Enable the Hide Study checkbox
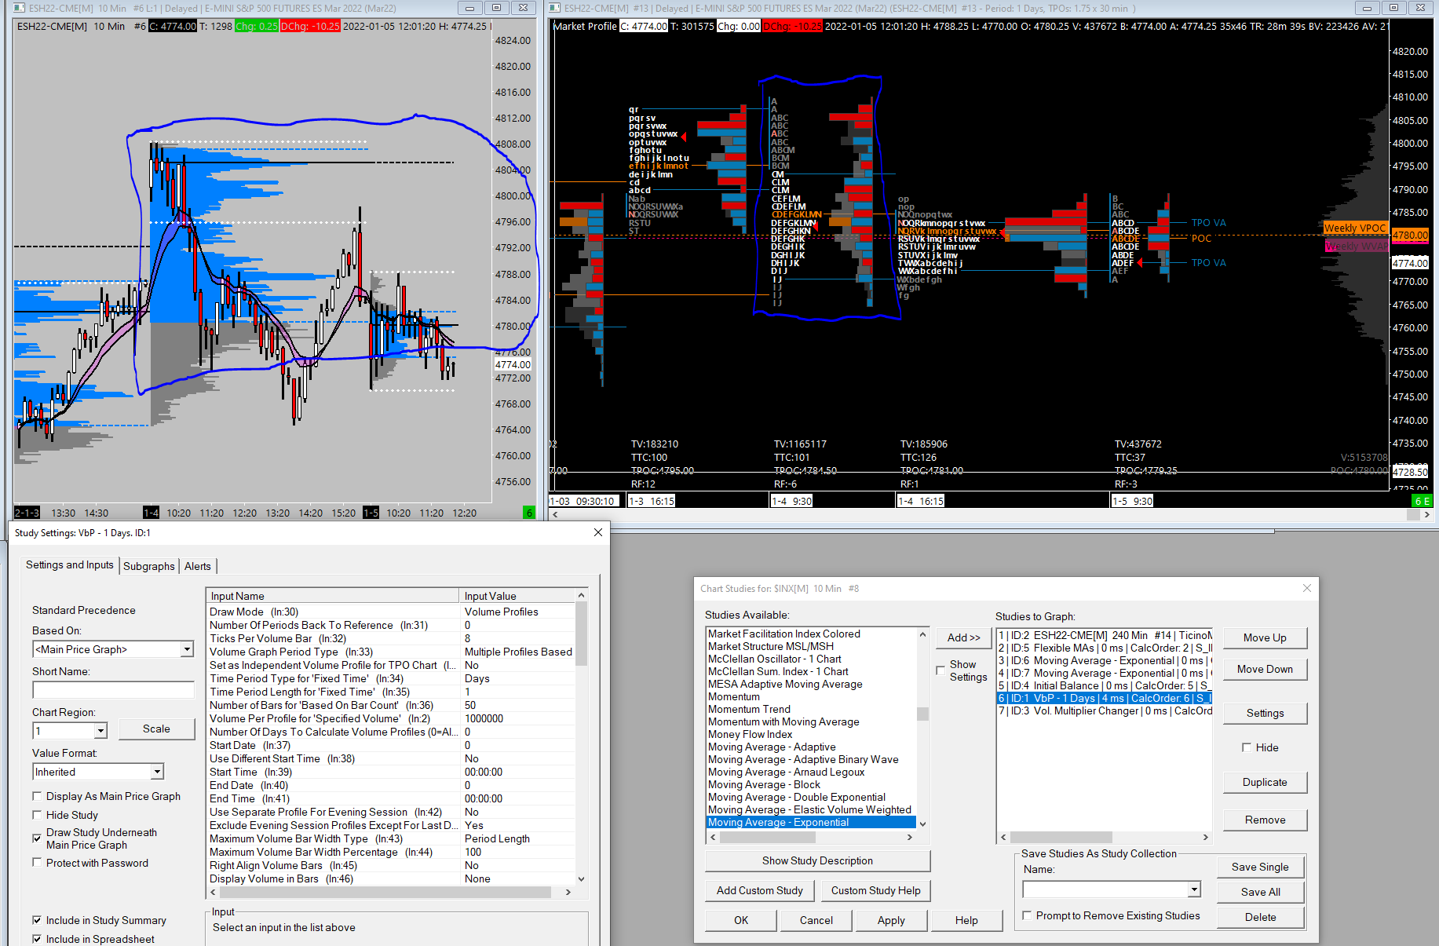The image size is (1439, 946). (37, 815)
